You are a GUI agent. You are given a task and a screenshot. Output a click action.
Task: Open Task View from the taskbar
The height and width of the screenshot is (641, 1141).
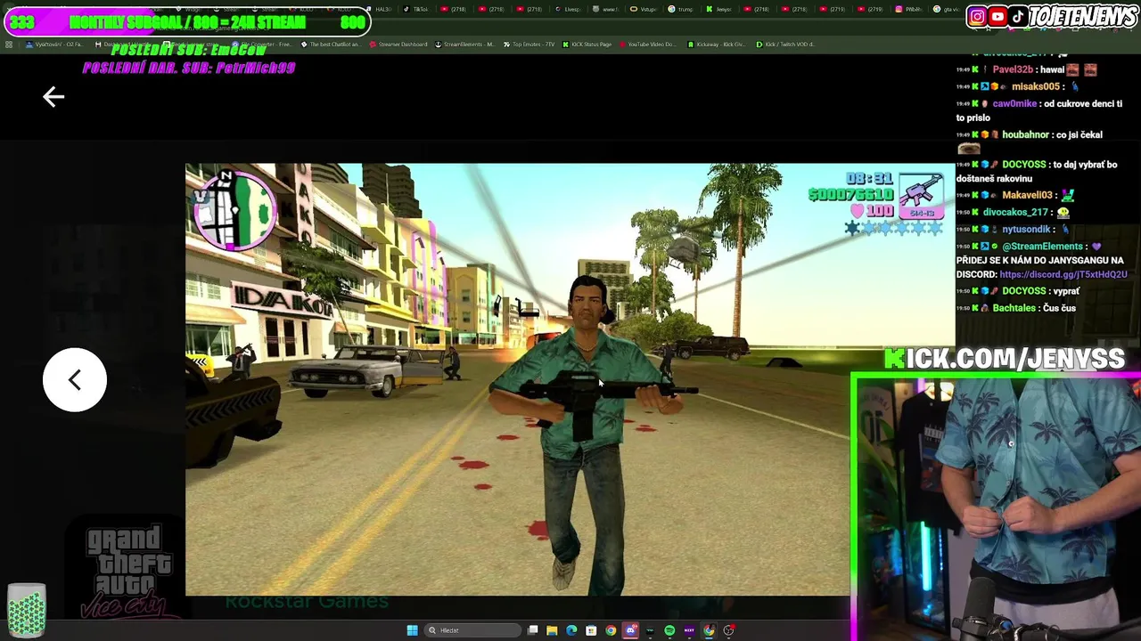point(532,630)
